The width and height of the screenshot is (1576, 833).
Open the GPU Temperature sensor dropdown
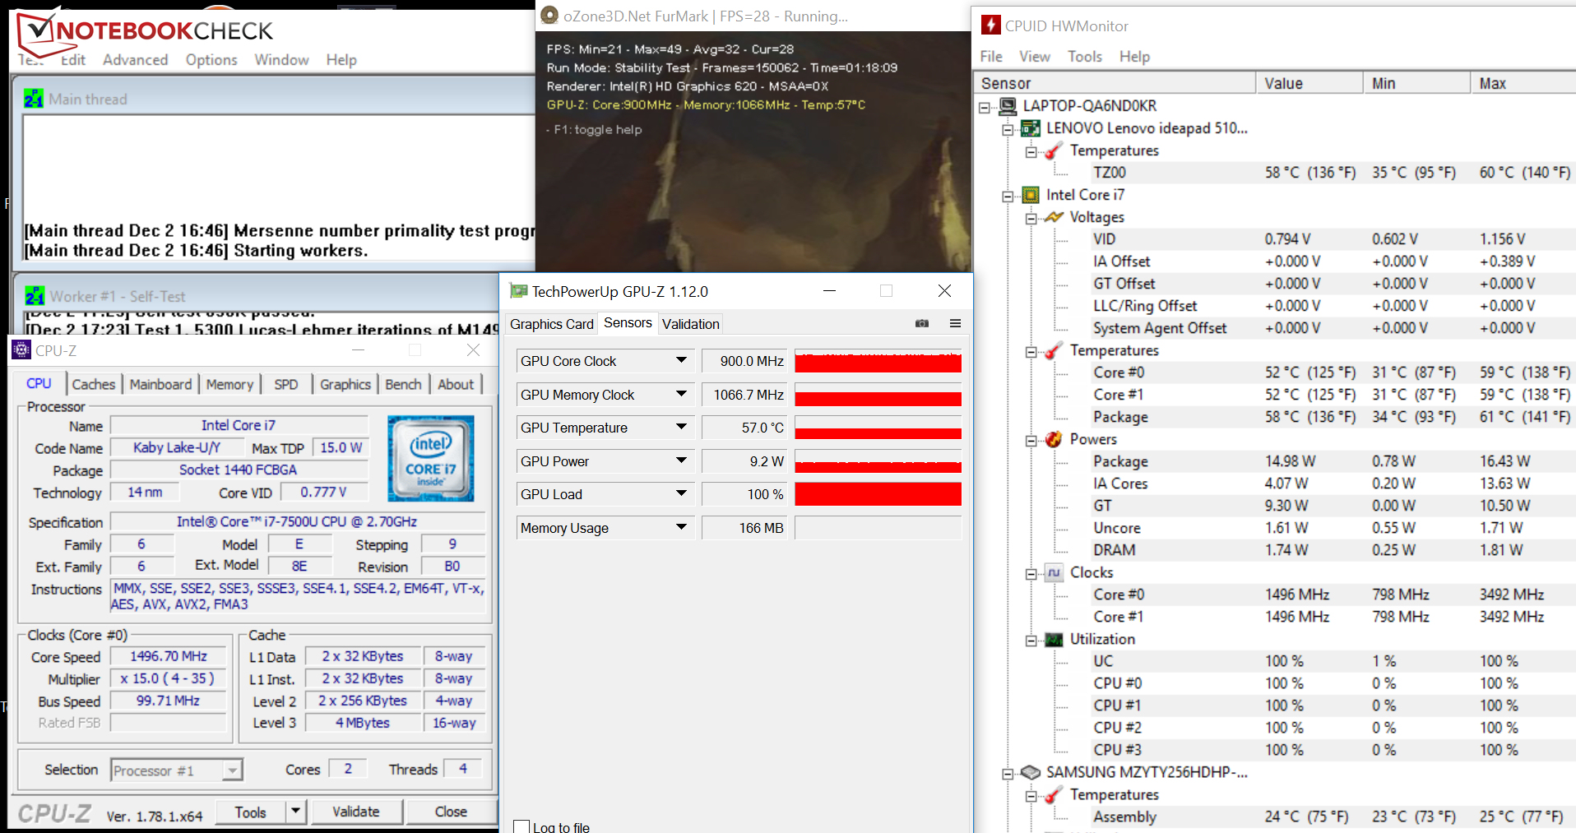[681, 427]
